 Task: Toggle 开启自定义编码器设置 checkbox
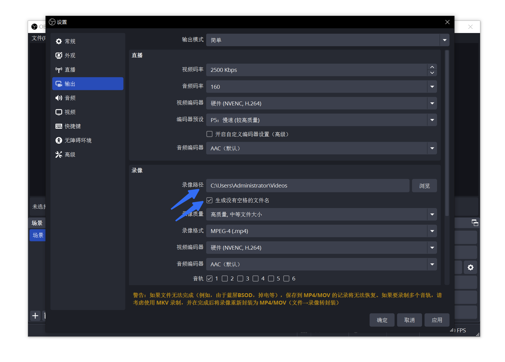(x=209, y=134)
